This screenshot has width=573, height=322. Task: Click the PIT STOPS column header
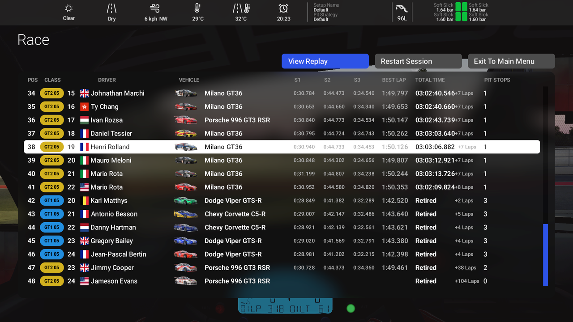(497, 80)
